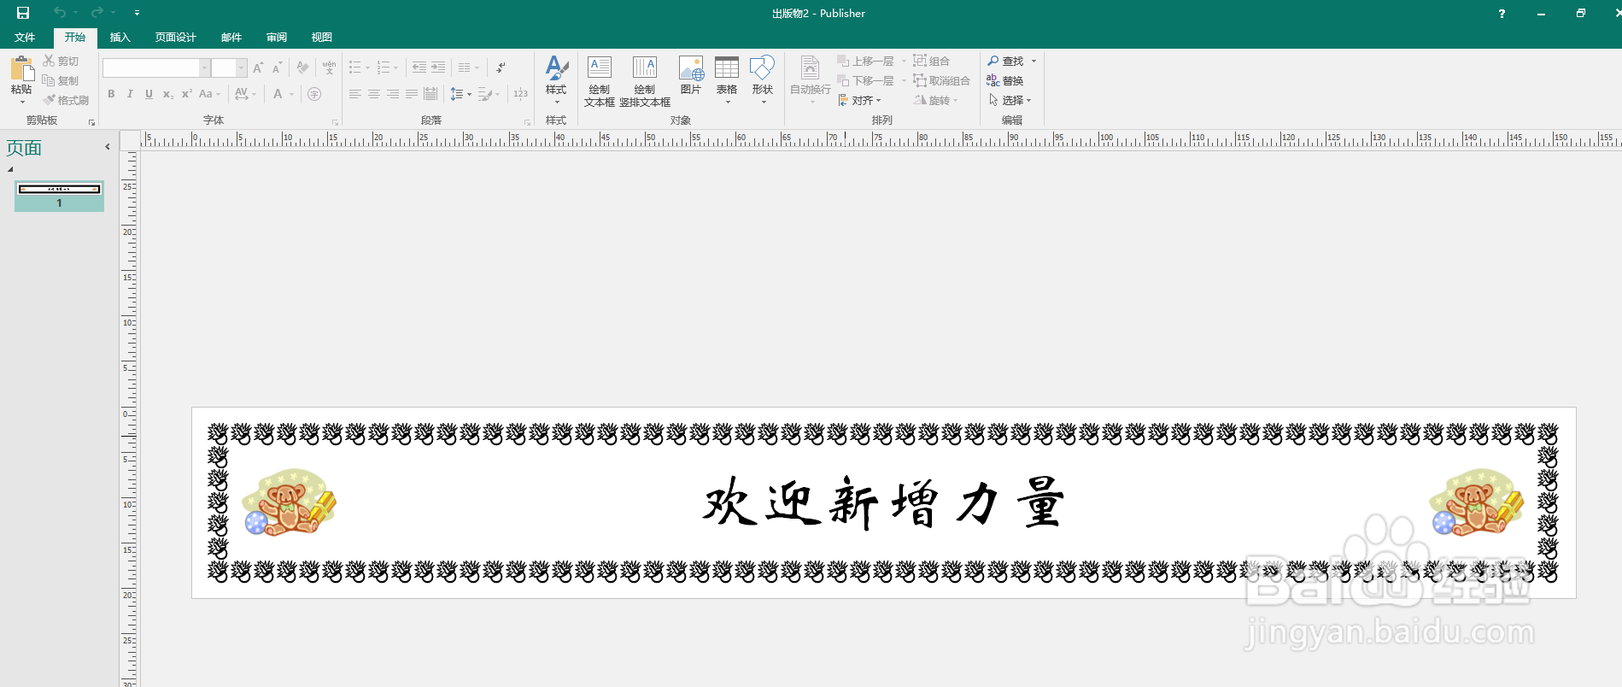Click the Copy (复制) icon
Viewport: 1622px width, 687px height.
click(x=49, y=80)
